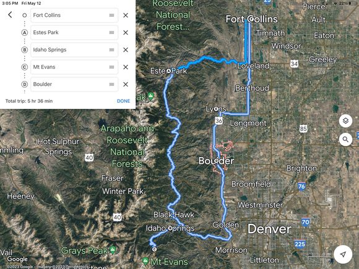The height and width of the screenshot is (269, 359).
Task: Remove the Fort Collins stop
Action: pos(126,15)
